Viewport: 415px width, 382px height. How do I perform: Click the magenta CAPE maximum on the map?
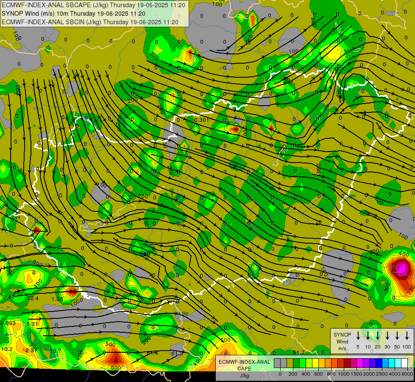pyautogui.click(x=403, y=268)
